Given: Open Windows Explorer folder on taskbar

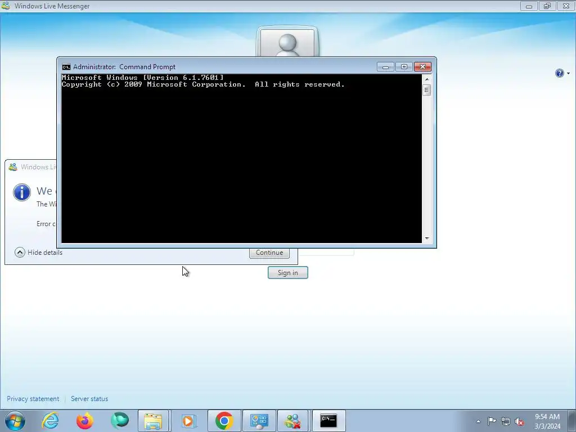Looking at the screenshot, I should 153,421.
